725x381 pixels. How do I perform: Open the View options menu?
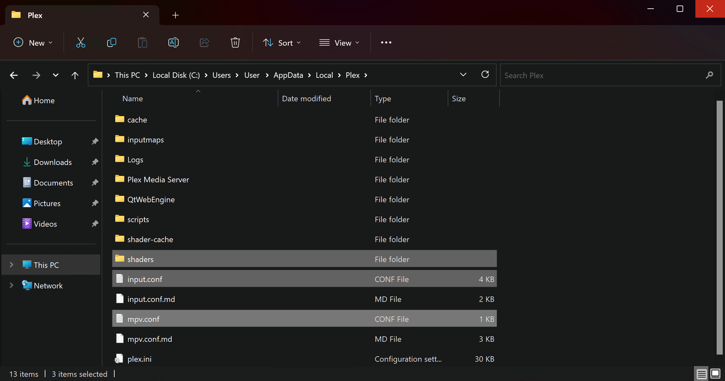[x=339, y=43]
